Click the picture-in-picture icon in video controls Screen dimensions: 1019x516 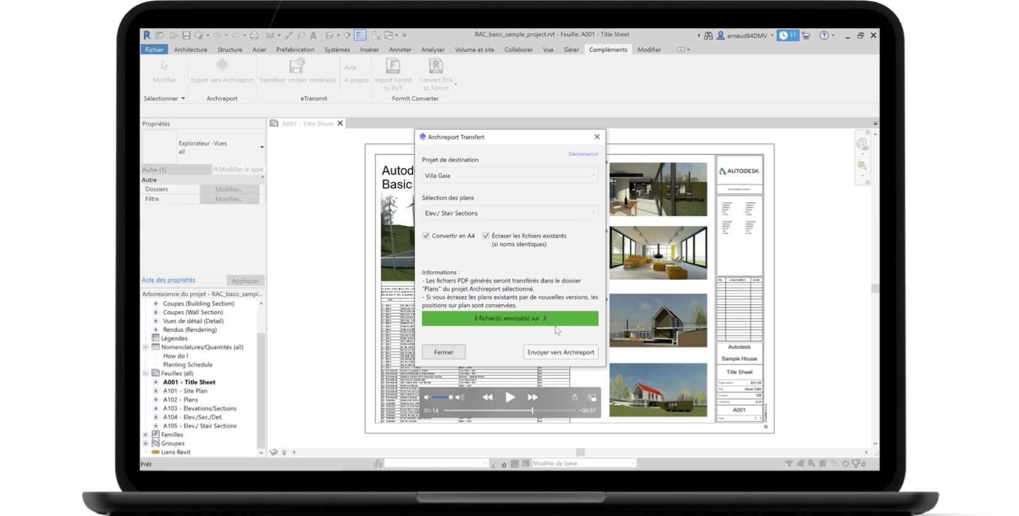pos(592,397)
